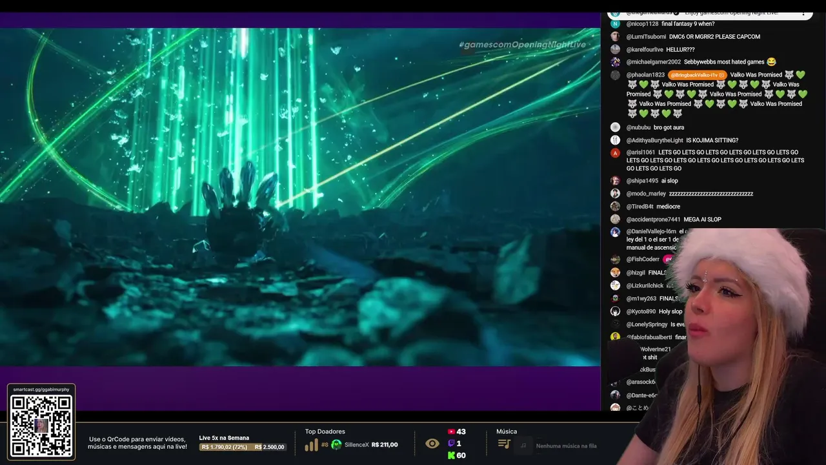
Task: Open the @LonelySpringy username
Action: coord(647,324)
